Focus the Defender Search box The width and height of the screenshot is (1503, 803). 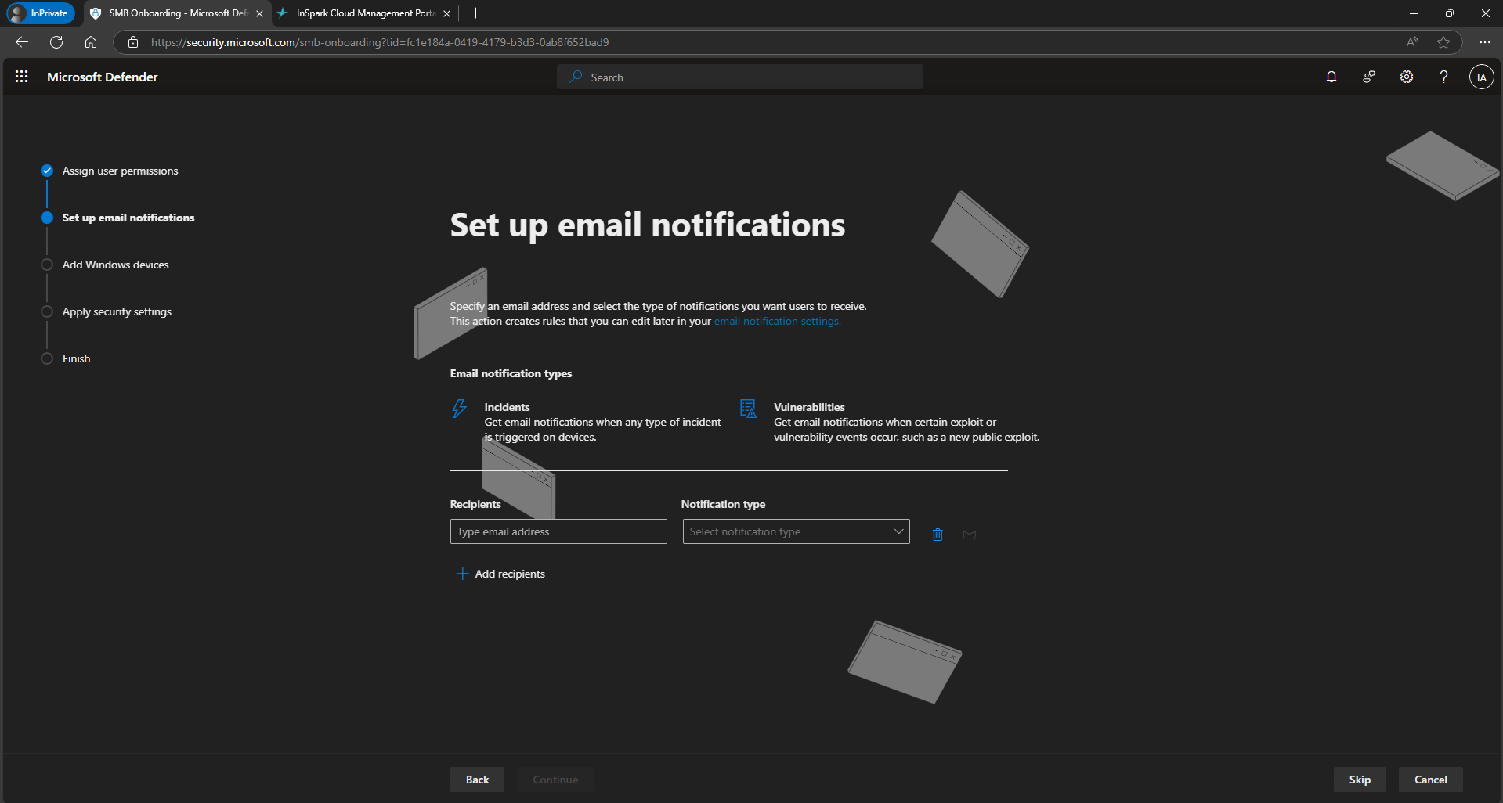(x=740, y=77)
